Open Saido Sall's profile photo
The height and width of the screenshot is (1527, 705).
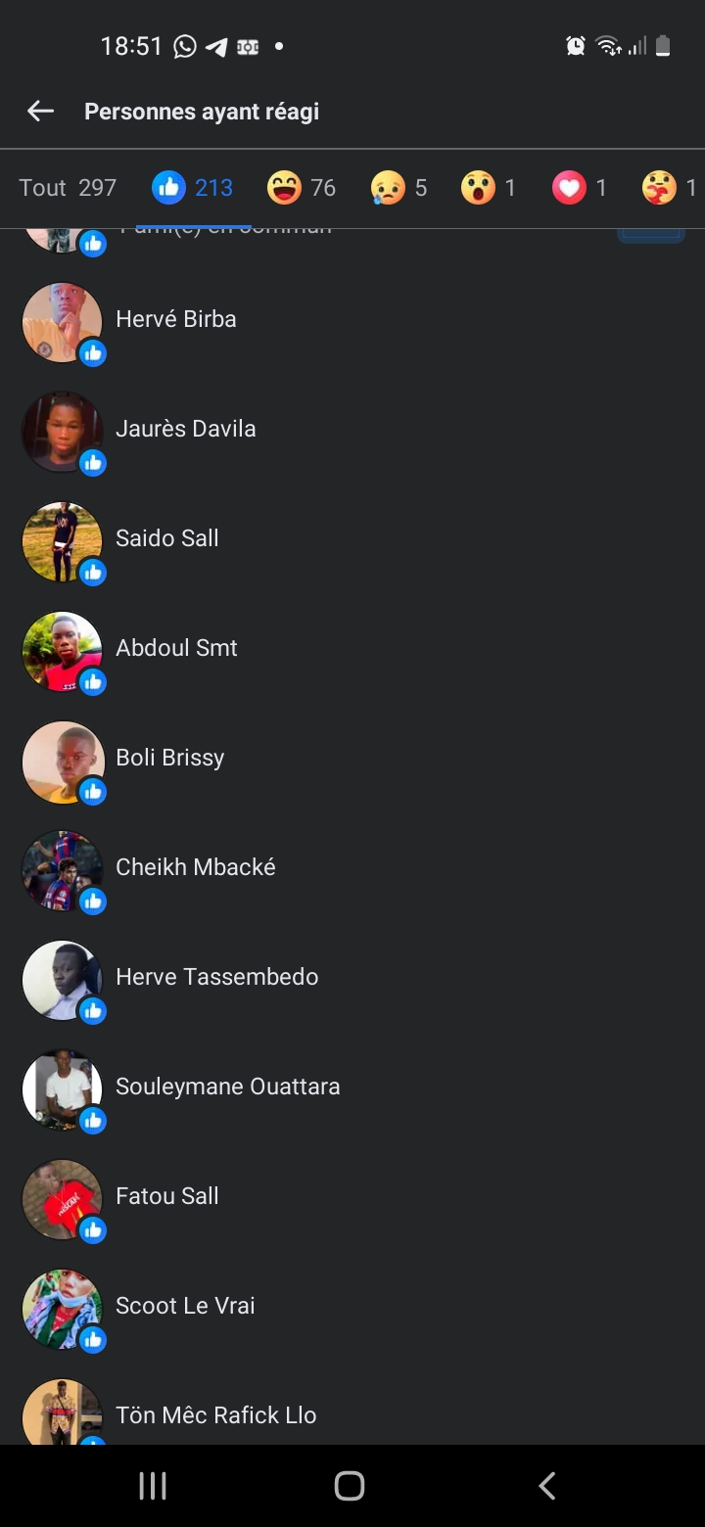(x=62, y=541)
